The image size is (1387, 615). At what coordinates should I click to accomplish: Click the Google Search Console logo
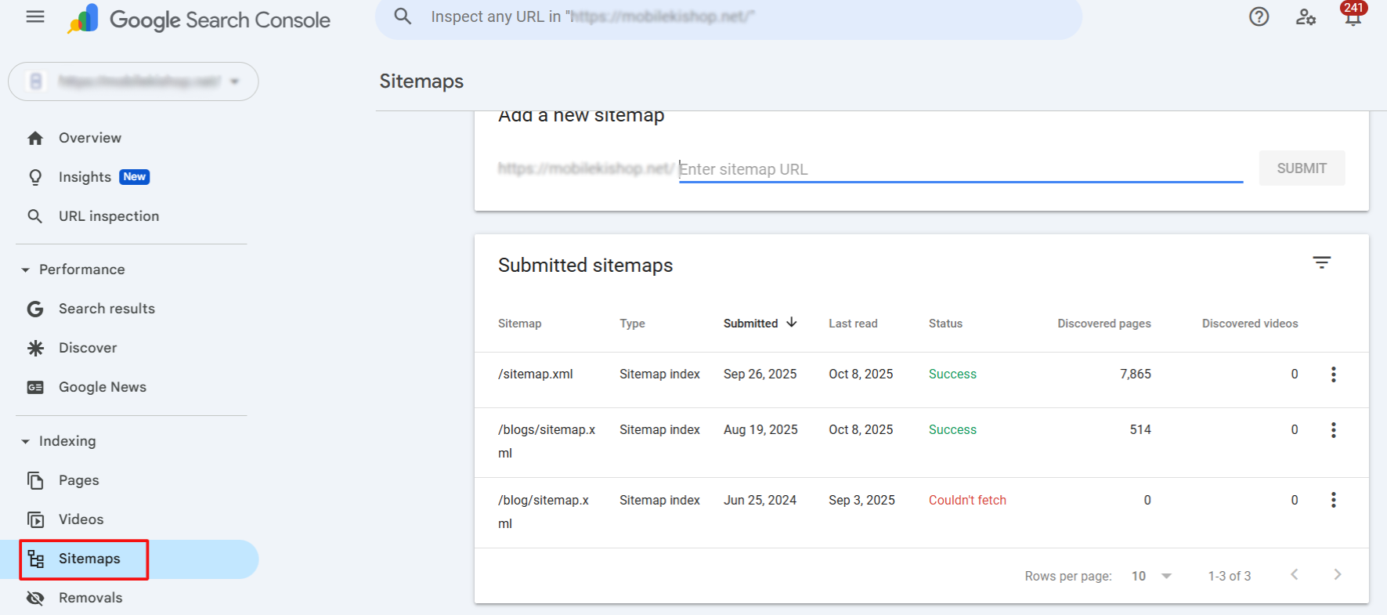pos(199,20)
